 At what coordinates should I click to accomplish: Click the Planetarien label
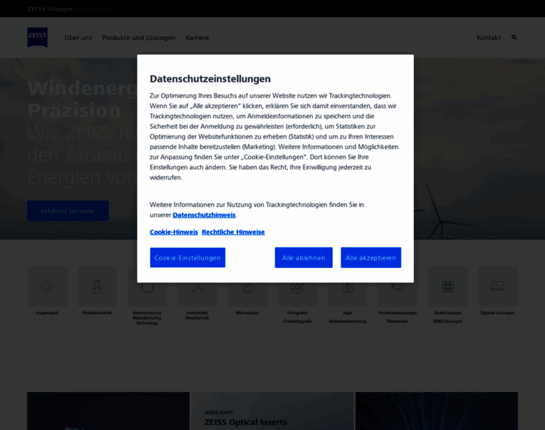(397, 321)
